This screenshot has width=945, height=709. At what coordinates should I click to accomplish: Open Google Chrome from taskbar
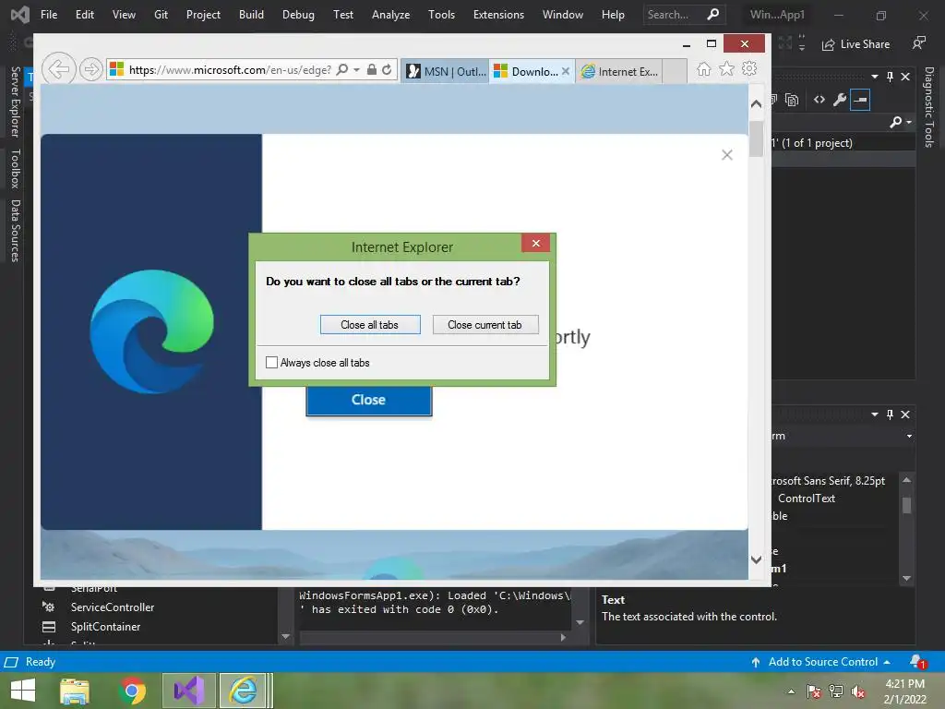[x=133, y=691]
